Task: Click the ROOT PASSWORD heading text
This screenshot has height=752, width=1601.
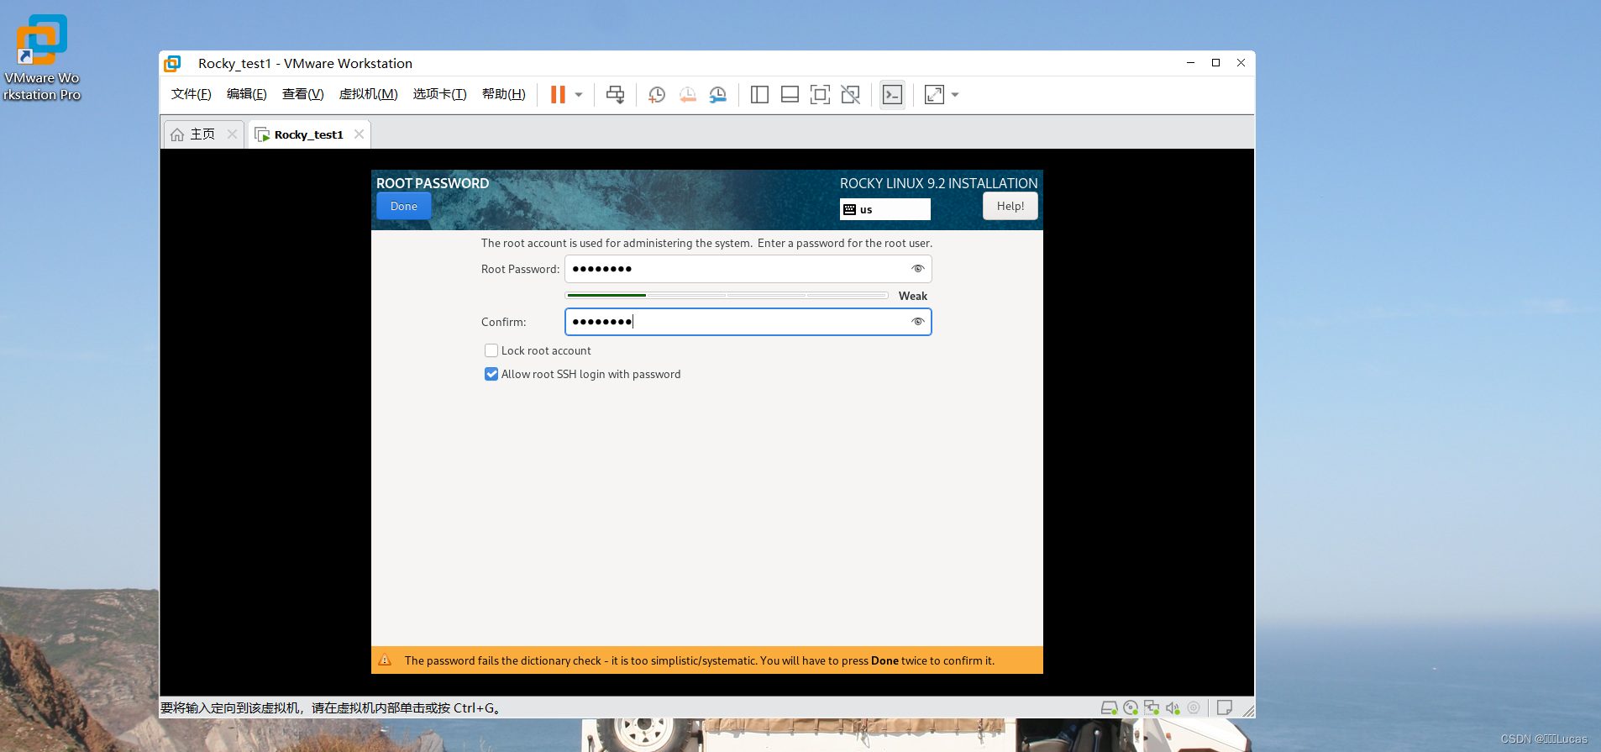Action: 433,183
